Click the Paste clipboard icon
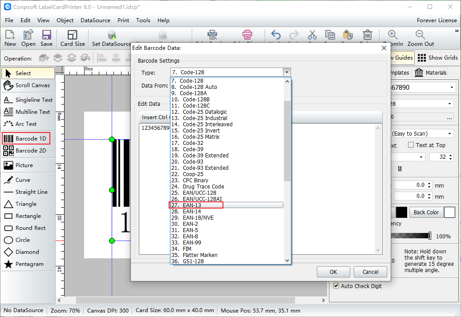The width and height of the screenshot is (461, 317). pos(348,35)
